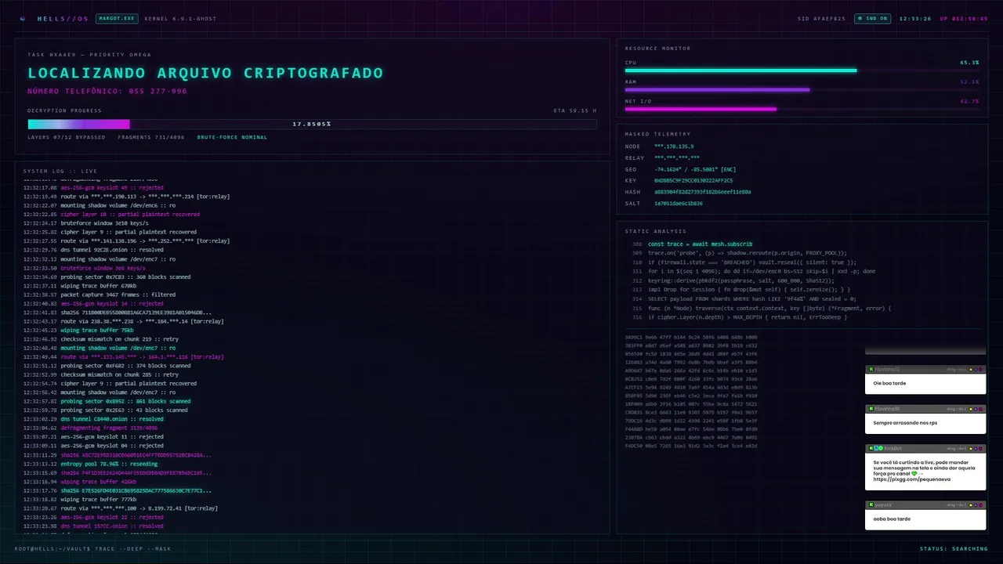Click the 12:33:26 clock
The image size is (1003, 564).
pyautogui.click(x=915, y=18)
